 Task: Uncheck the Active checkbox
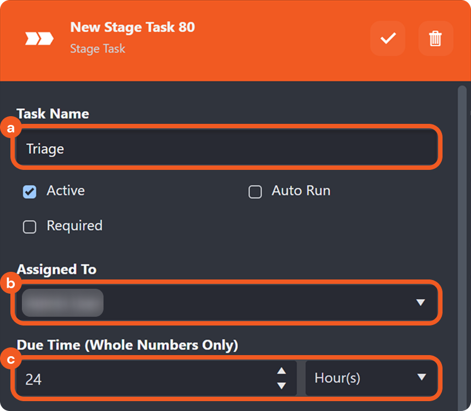30,192
